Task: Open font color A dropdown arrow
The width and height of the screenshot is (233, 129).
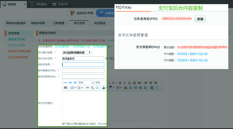Action: pos(116,83)
